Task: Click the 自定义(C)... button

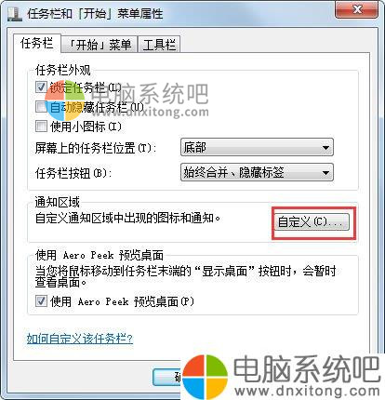Action: [311, 222]
